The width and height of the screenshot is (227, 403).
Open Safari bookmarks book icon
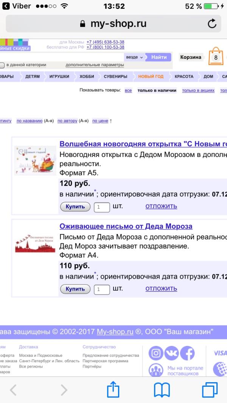tap(162, 389)
